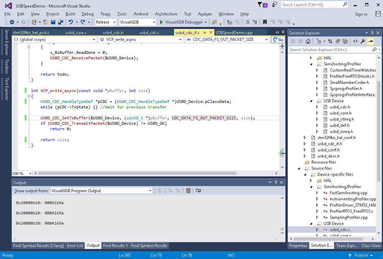The image size is (383, 259).
Task: Expand stm32f4xx_hal_conf.h tree node
Action: pyautogui.click(x=305, y=138)
